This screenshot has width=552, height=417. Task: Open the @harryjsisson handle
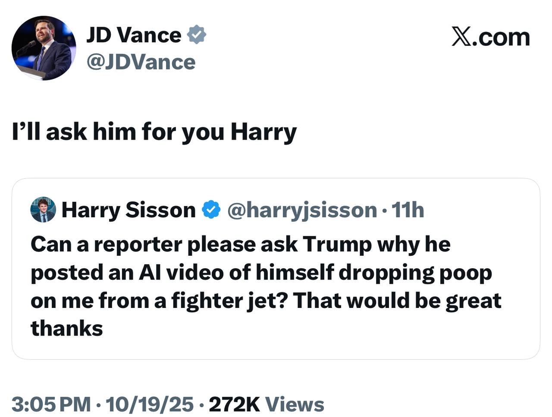pos(302,210)
